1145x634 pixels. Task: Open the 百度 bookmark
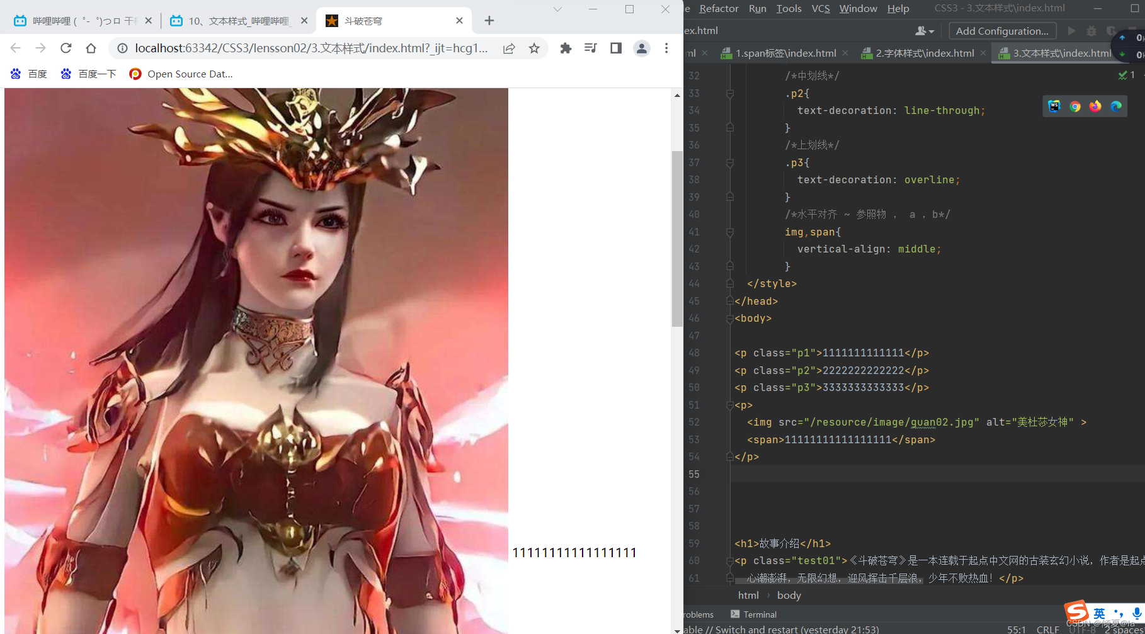point(29,74)
